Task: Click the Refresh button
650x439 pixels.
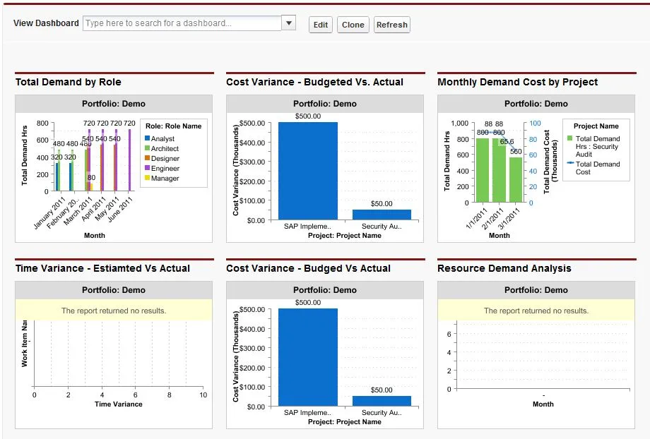Action: (391, 25)
